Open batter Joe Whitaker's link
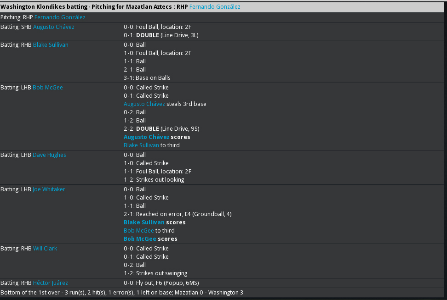Viewport: 447px width, 300px height. point(49,189)
